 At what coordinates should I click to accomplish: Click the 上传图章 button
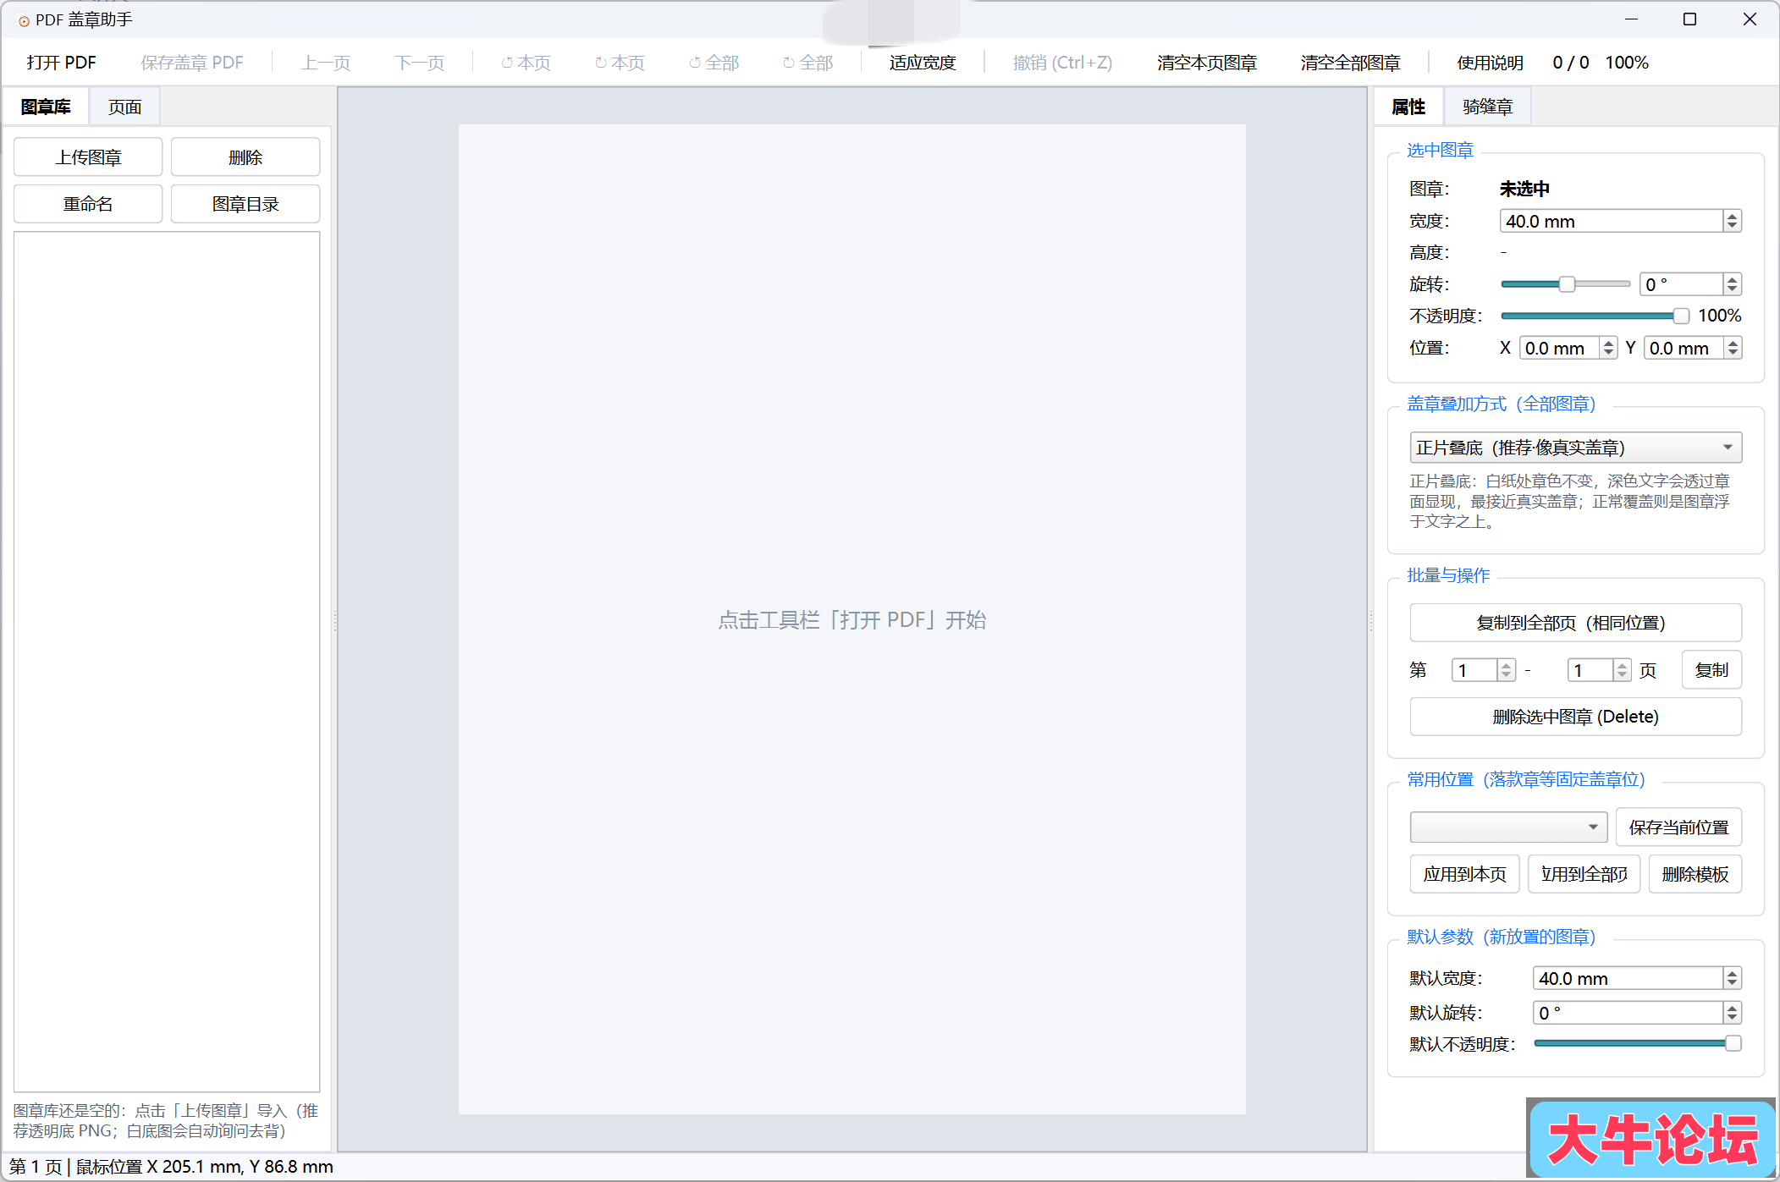pyautogui.click(x=88, y=157)
